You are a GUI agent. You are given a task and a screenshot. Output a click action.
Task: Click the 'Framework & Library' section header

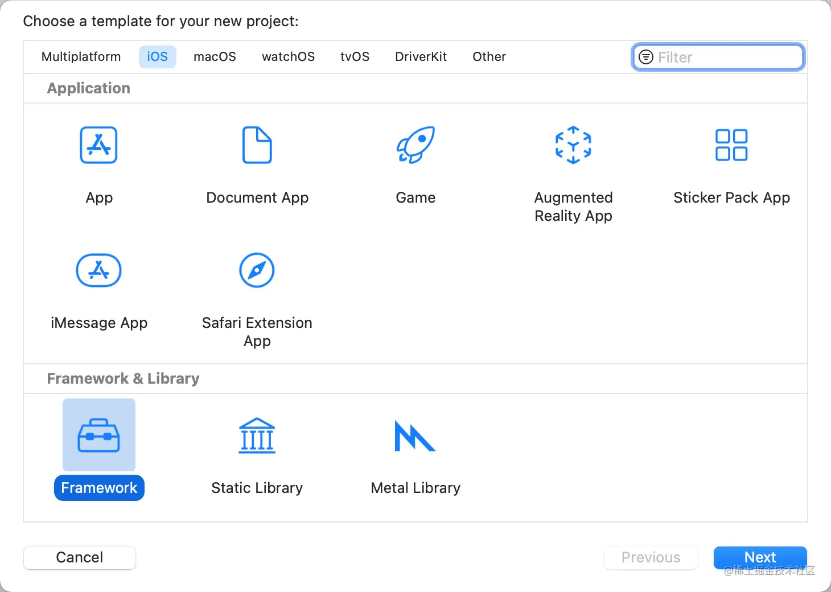[123, 379]
